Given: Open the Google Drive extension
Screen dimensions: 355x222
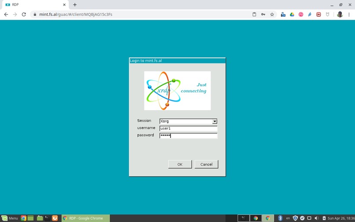Looking at the screenshot, I should pos(292,15).
